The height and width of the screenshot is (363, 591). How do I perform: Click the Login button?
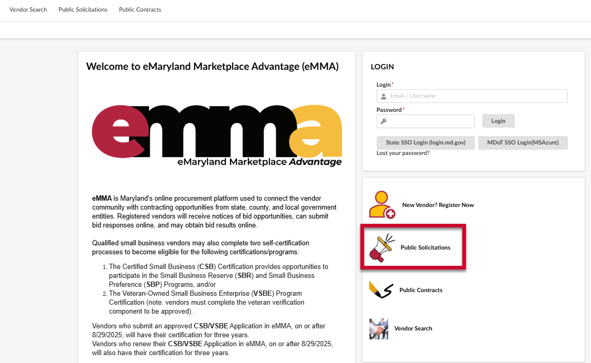tap(499, 121)
